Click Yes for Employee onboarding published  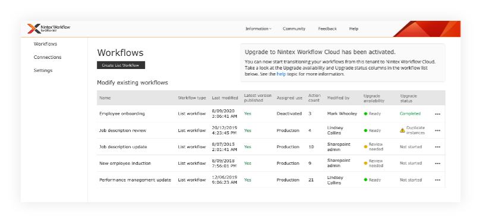point(248,114)
